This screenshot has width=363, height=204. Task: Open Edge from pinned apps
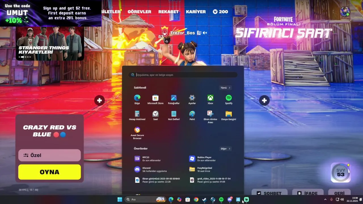click(x=137, y=99)
